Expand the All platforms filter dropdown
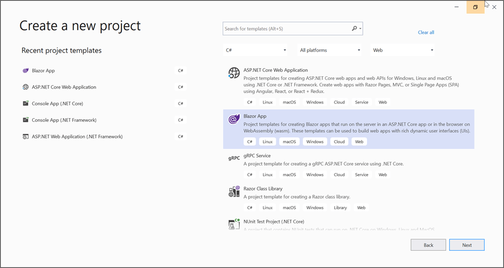Screen dimensions: 504x268 pos(330,50)
